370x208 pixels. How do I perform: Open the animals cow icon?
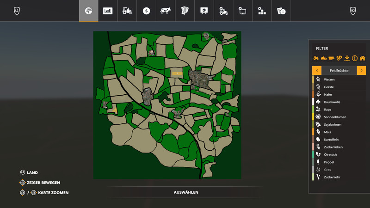165,11
